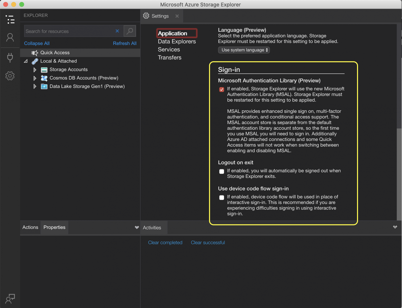
Task: Click Clear completed in Activities panel
Action: pos(165,242)
